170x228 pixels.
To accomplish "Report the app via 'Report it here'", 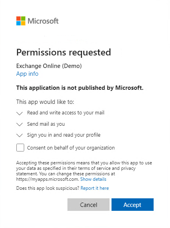I will 95,188.
